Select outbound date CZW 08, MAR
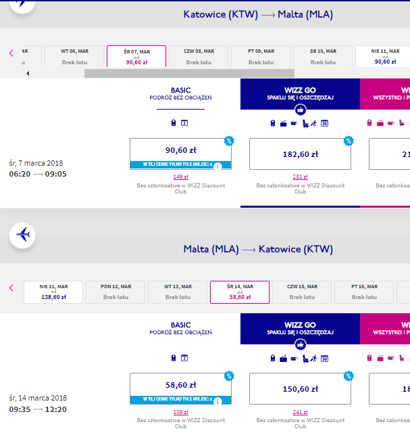410x433 pixels. pos(199,56)
